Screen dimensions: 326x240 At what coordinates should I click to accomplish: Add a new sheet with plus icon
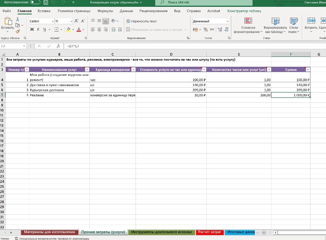(264, 232)
